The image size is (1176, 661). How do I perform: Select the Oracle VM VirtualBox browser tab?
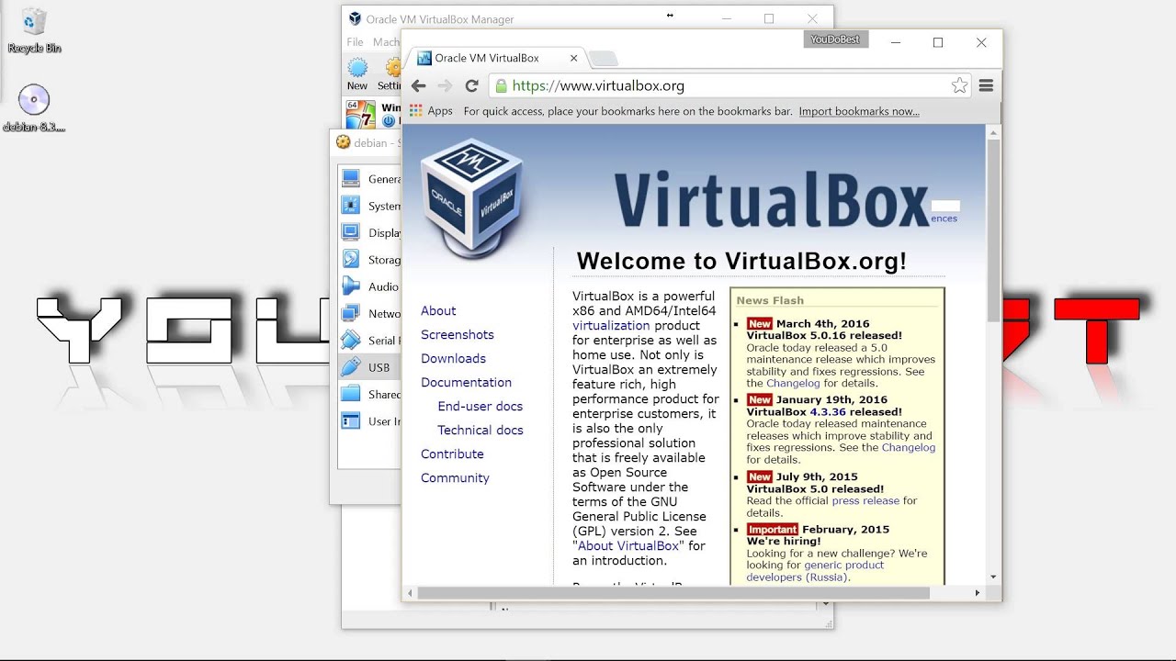[x=496, y=58]
